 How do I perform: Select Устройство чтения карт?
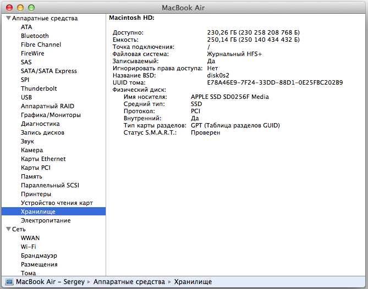click(x=57, y=203)
